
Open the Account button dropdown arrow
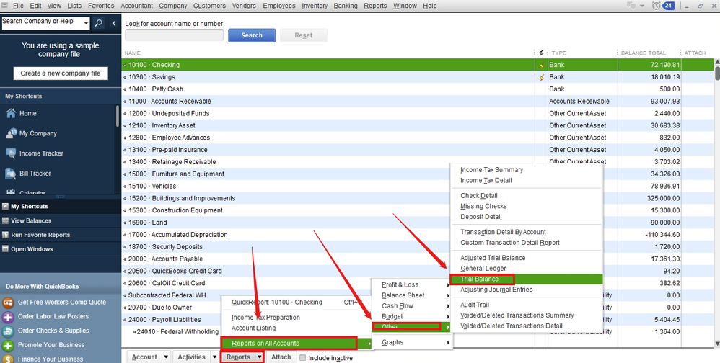[166, 357]
